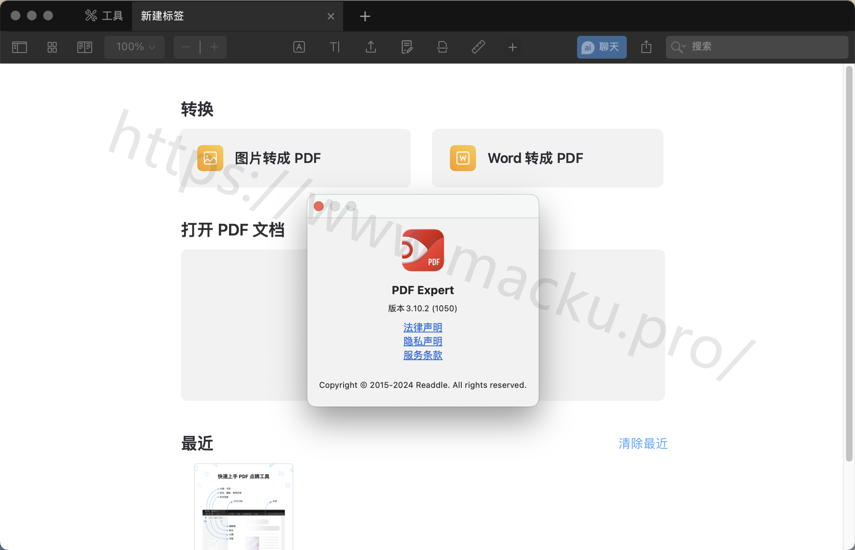The width and height of the screenshot is (855, 550).
Task: Toggle the sidebar panel icon
Action: click(x=20, y=47)
